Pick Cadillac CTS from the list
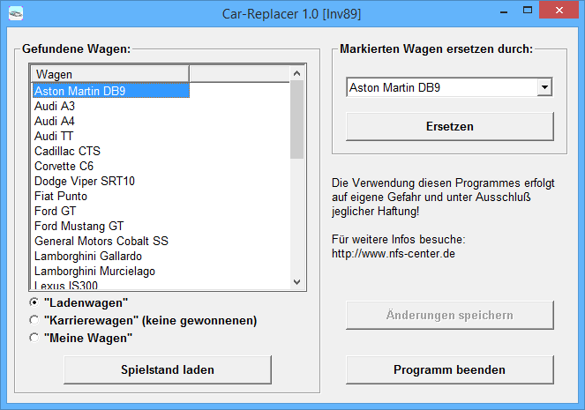This screenshot has height=410, width=585. coord(67,151)
